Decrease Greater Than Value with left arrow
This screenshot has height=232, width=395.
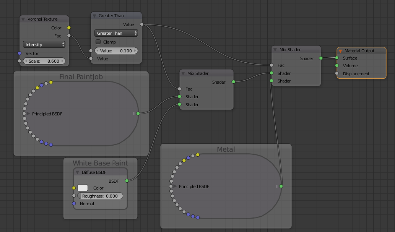(98, 50)
